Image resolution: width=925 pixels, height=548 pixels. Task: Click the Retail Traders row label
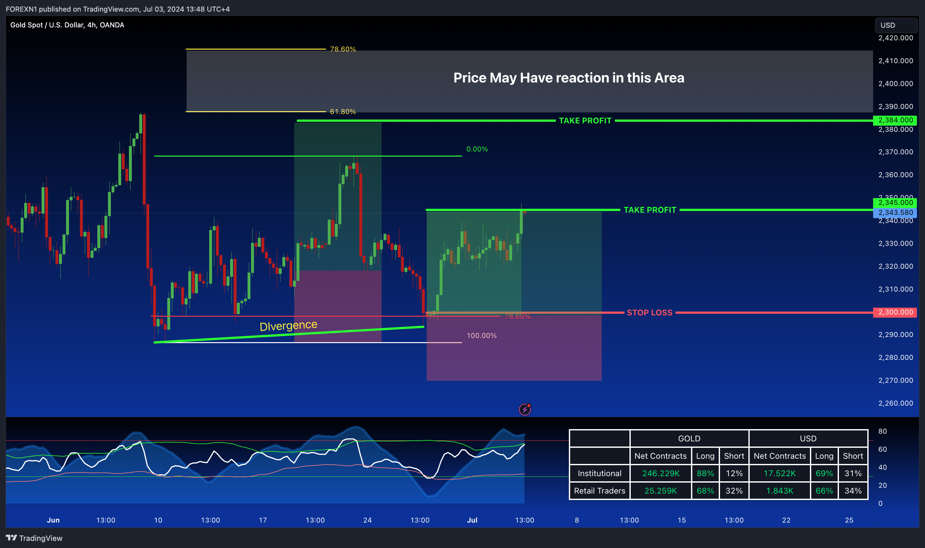coord(599,491)
